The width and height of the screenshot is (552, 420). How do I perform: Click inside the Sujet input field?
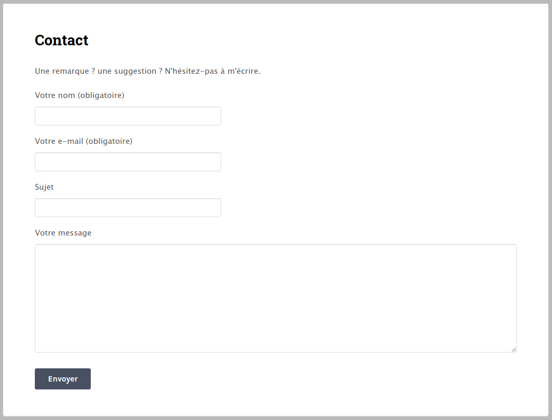pyautogui.click(x=127, y=207)
